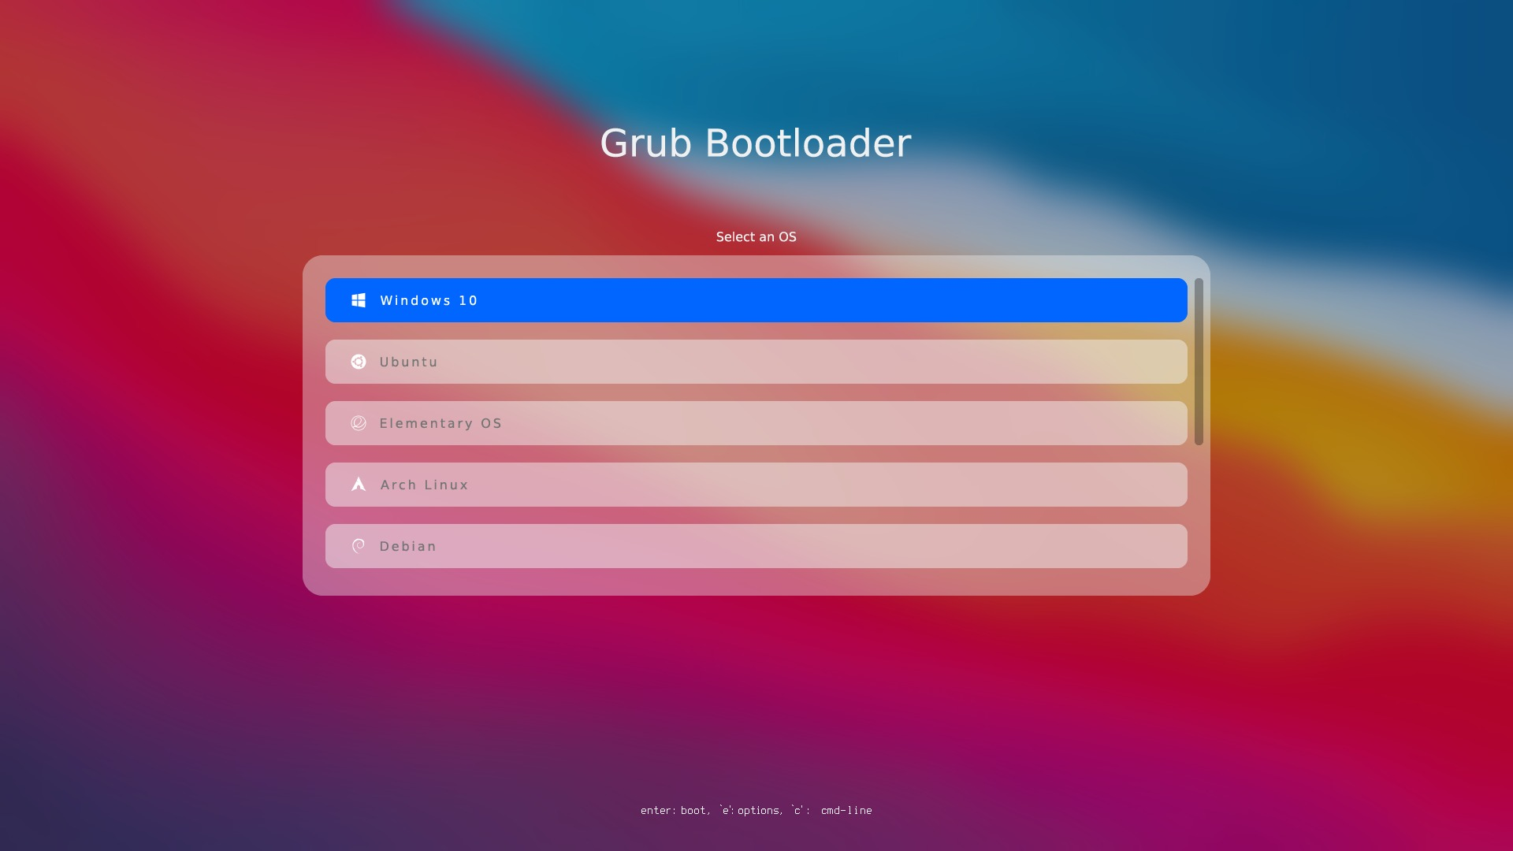Click the Arch Linux logo icon

click(359, 484)
